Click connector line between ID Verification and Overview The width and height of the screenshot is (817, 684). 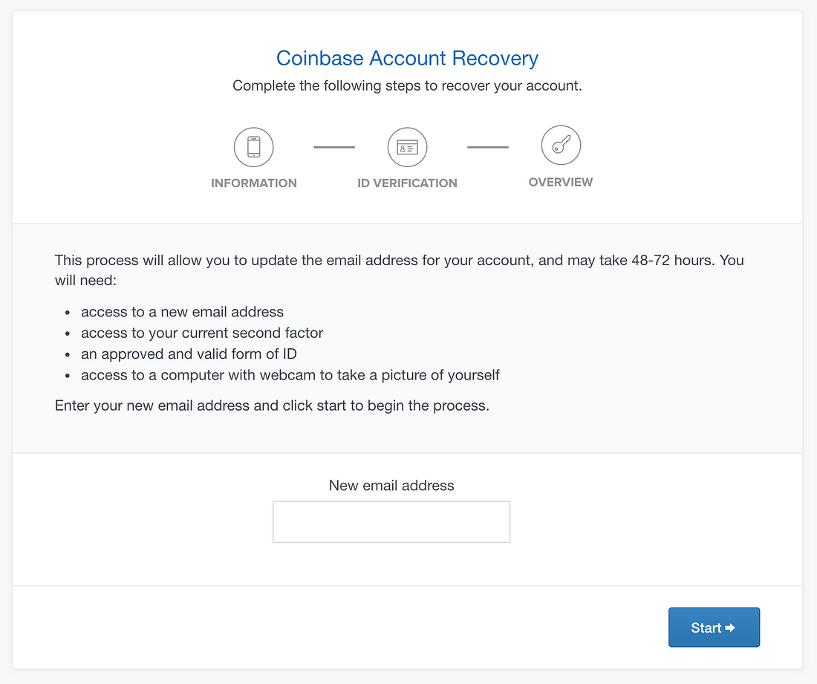[488, 147]
